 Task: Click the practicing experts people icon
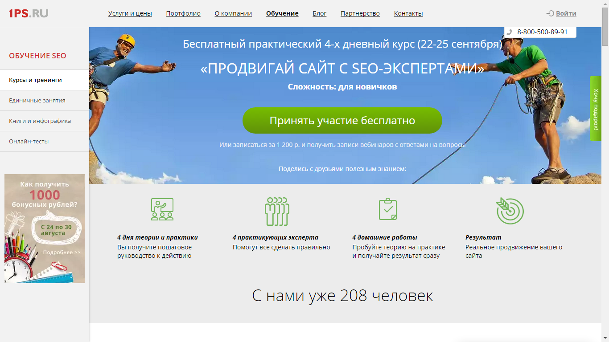click(277, 211)
